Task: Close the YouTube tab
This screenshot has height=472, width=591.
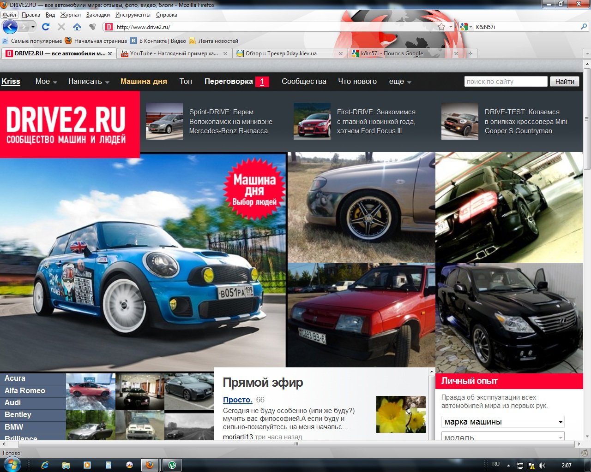Action: (225, 53)
